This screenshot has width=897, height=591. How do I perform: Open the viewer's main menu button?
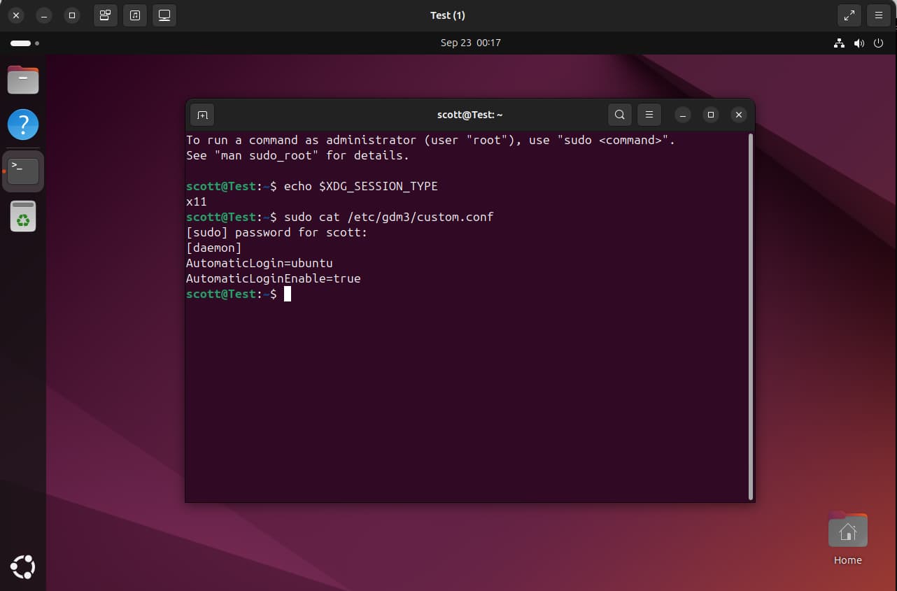[x=879, y=15]
